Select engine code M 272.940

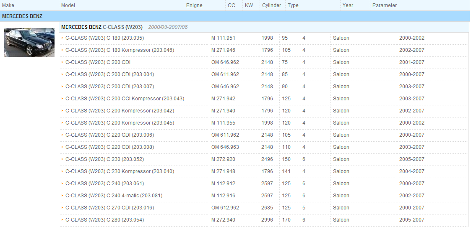tap(223, 220)
